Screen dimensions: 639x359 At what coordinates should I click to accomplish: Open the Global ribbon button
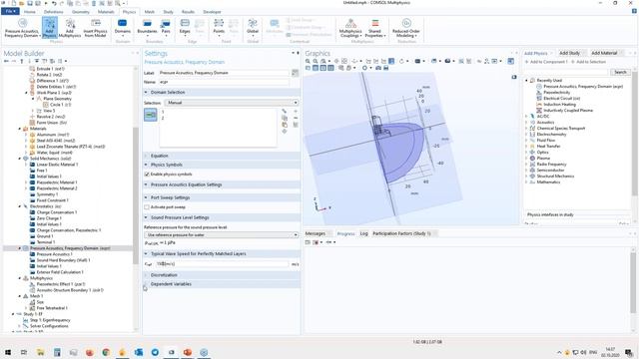pos(253,27)
